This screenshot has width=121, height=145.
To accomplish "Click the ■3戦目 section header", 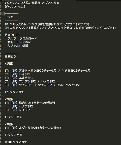I will pyautogui.click(x=9, y=124).
